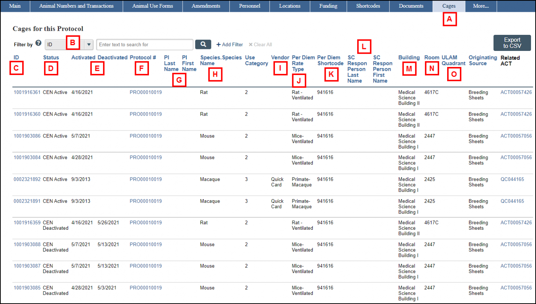Sort by Protocol # column header

(x=143, y=57)
